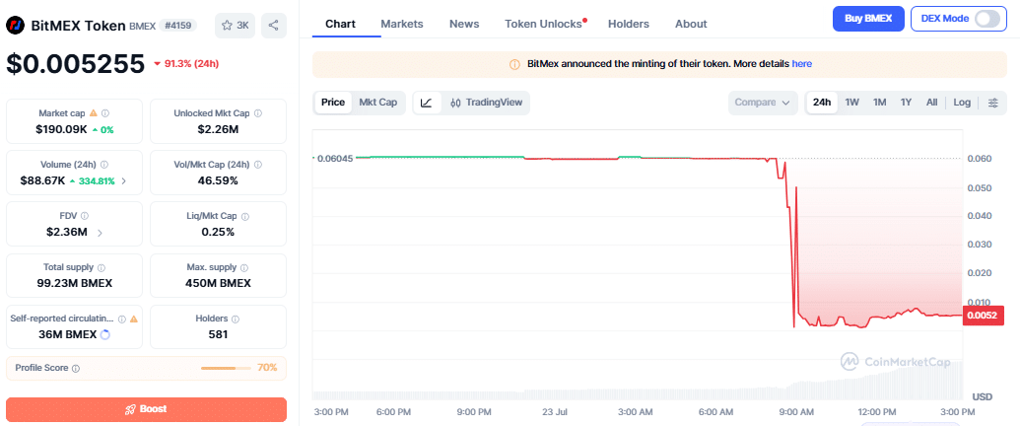Open the share icon button

tap(273, 26)
